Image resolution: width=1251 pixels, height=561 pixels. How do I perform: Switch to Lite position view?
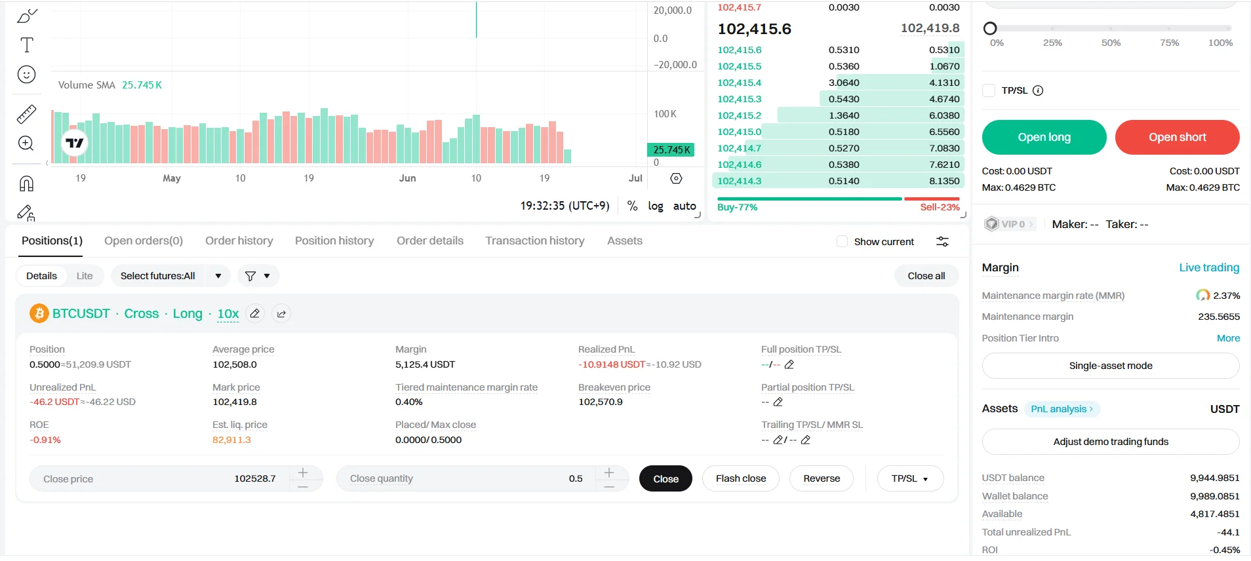(85, 276)
